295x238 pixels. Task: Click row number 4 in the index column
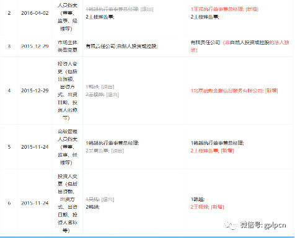pyautogui.click(x=9, y=90)
